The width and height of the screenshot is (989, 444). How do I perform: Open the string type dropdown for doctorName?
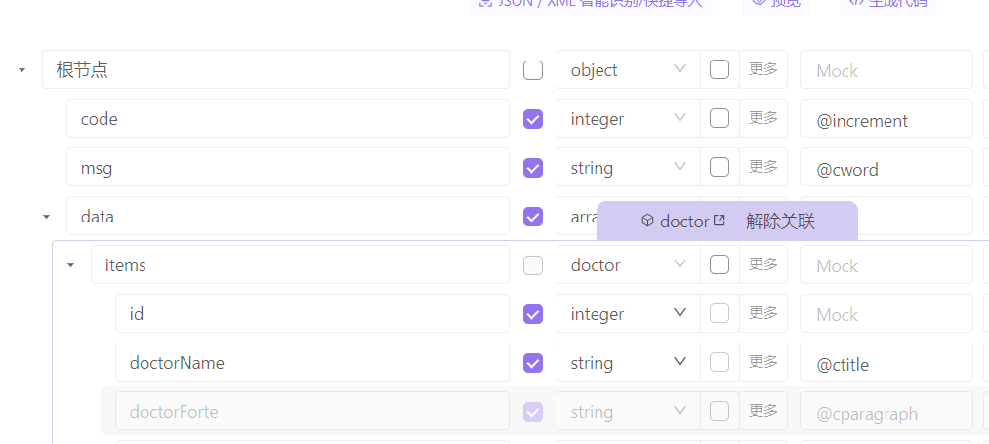(x=628, y=363)
